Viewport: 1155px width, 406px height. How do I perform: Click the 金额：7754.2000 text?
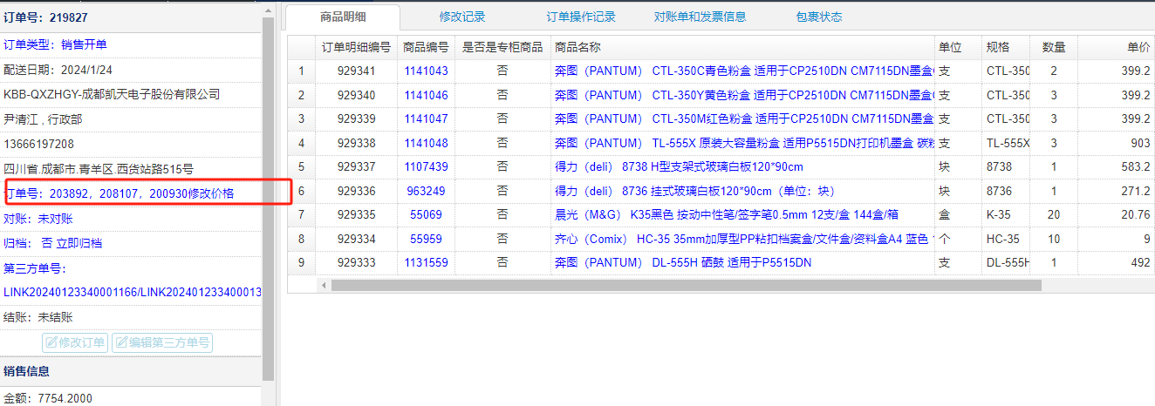[48, 398]
